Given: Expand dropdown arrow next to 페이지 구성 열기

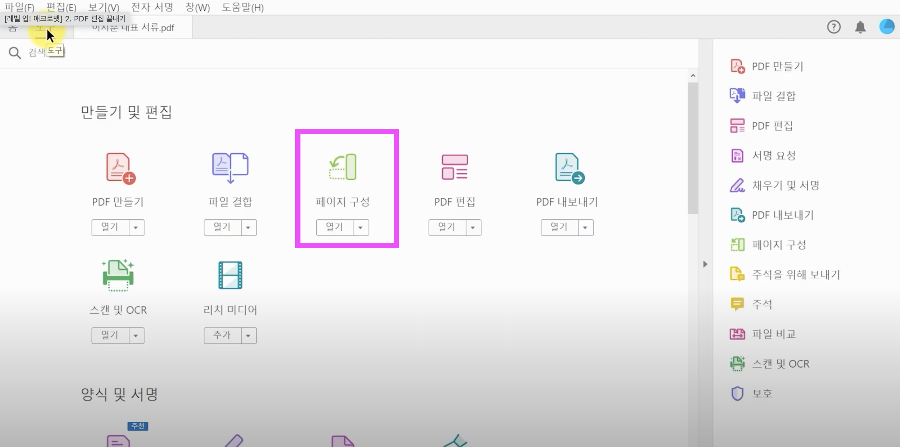Looking at the screenshot, I should tap(361, 228).
